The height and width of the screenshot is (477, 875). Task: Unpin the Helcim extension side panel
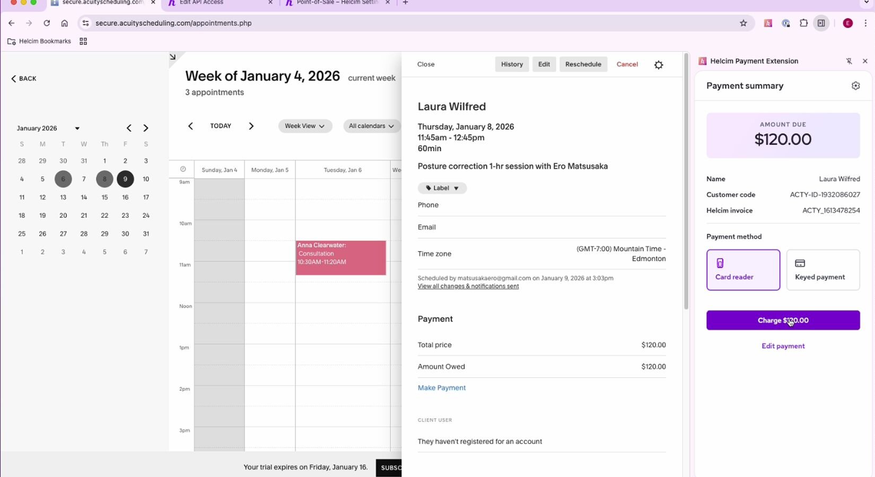coord(849,61)
